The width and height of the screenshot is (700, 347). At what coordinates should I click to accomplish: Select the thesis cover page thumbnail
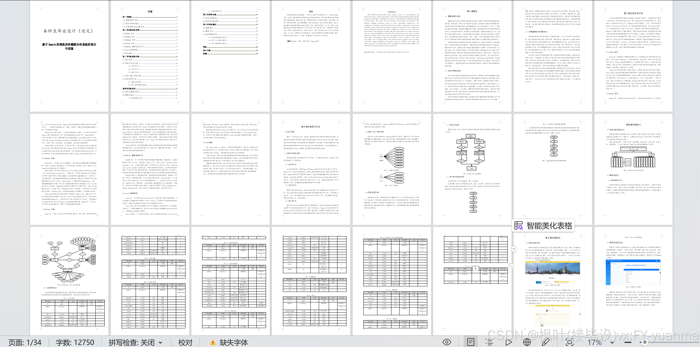69,55
